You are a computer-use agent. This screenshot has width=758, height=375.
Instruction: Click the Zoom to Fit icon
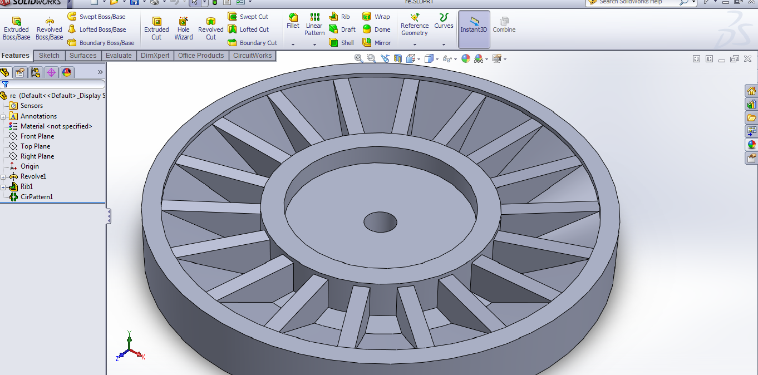(x=359, y=58)
